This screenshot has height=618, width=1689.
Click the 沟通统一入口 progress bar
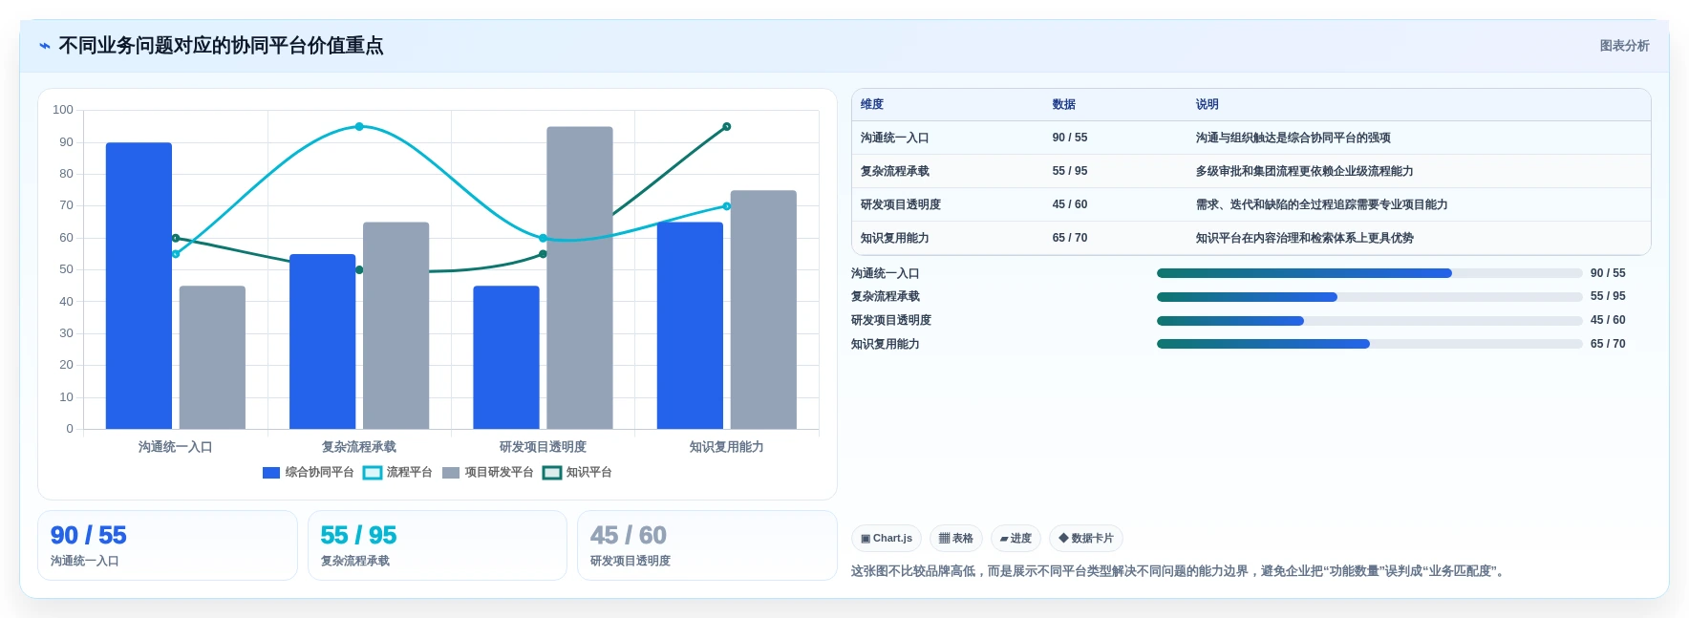[x=1369, y=273]
